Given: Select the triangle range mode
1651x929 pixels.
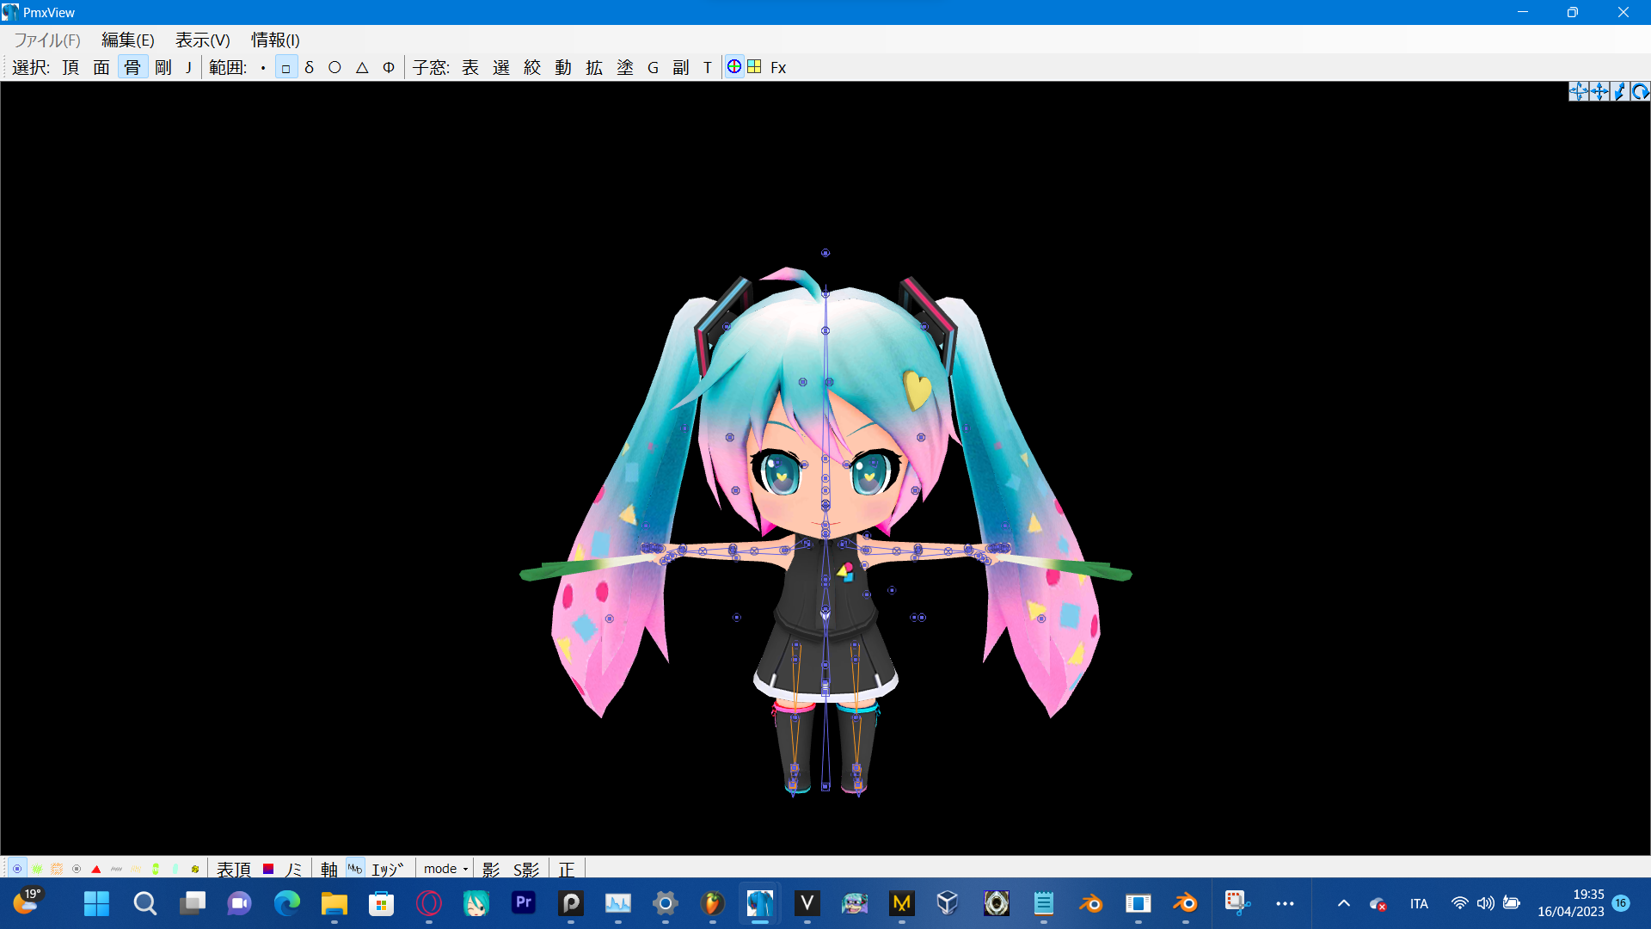Looking at the screenshot, I should [x=362, y=67].
